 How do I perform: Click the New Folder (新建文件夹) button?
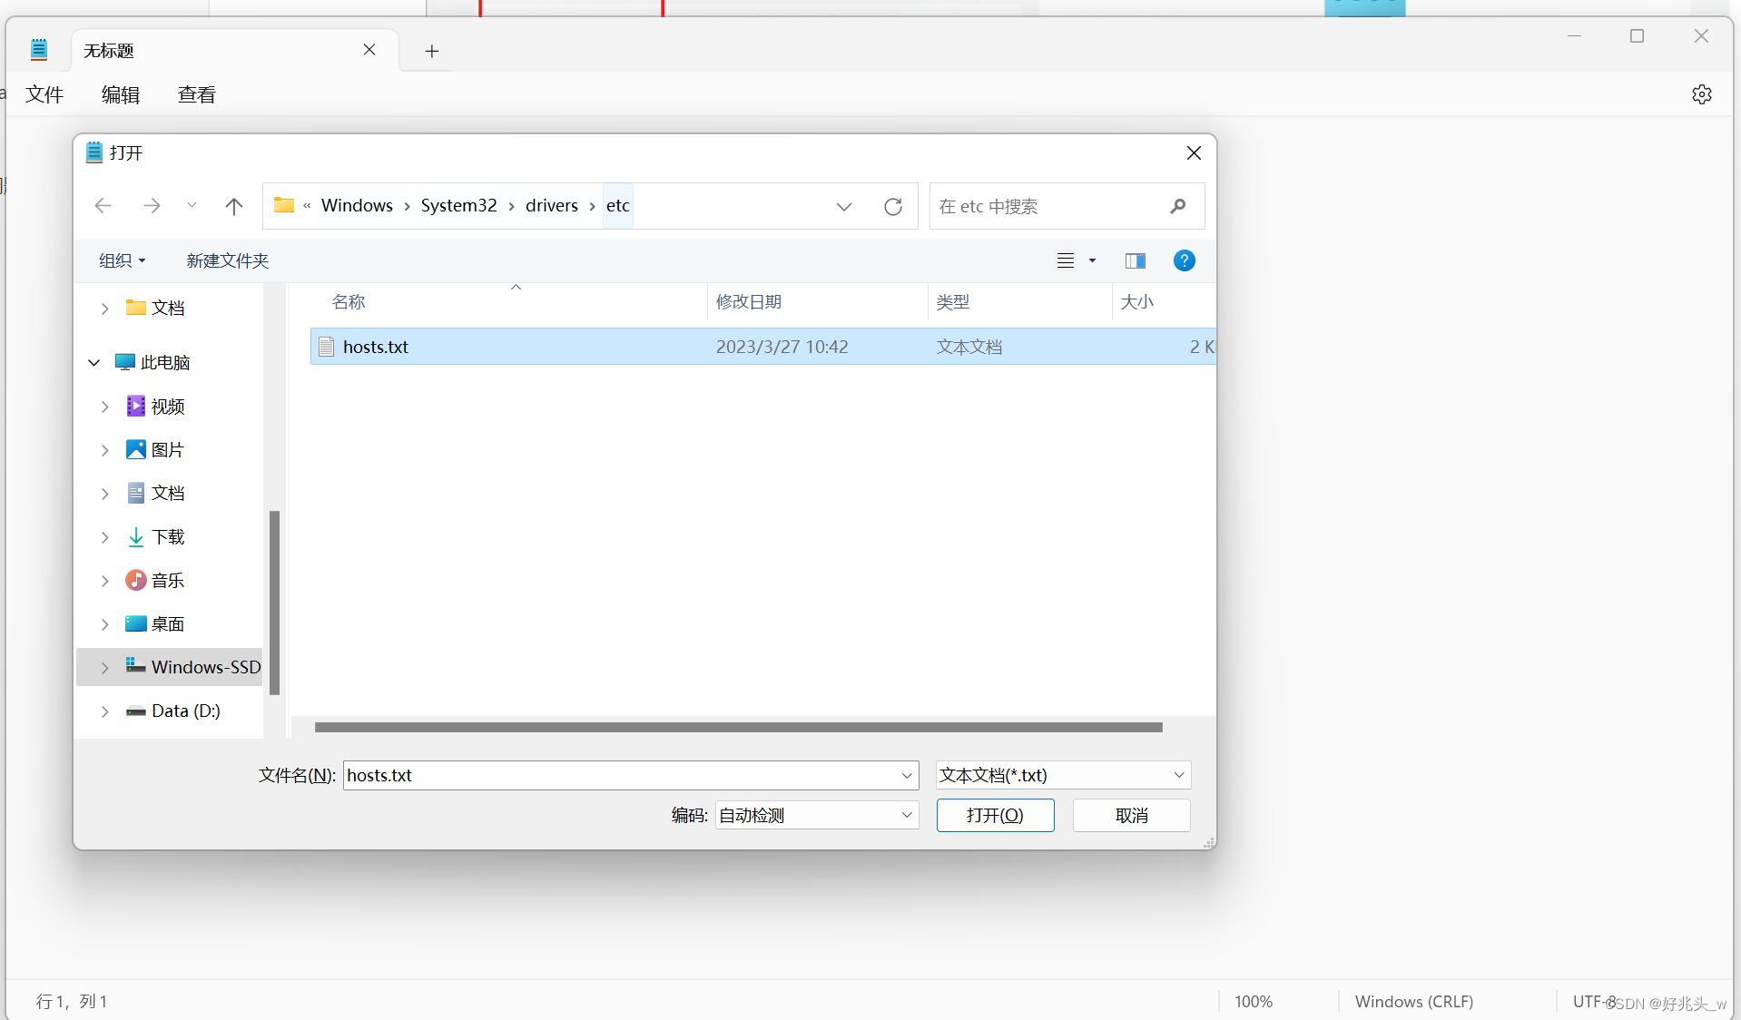pos(228,260)
